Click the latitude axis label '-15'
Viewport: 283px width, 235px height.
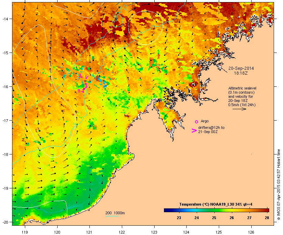tap(5, 53)
